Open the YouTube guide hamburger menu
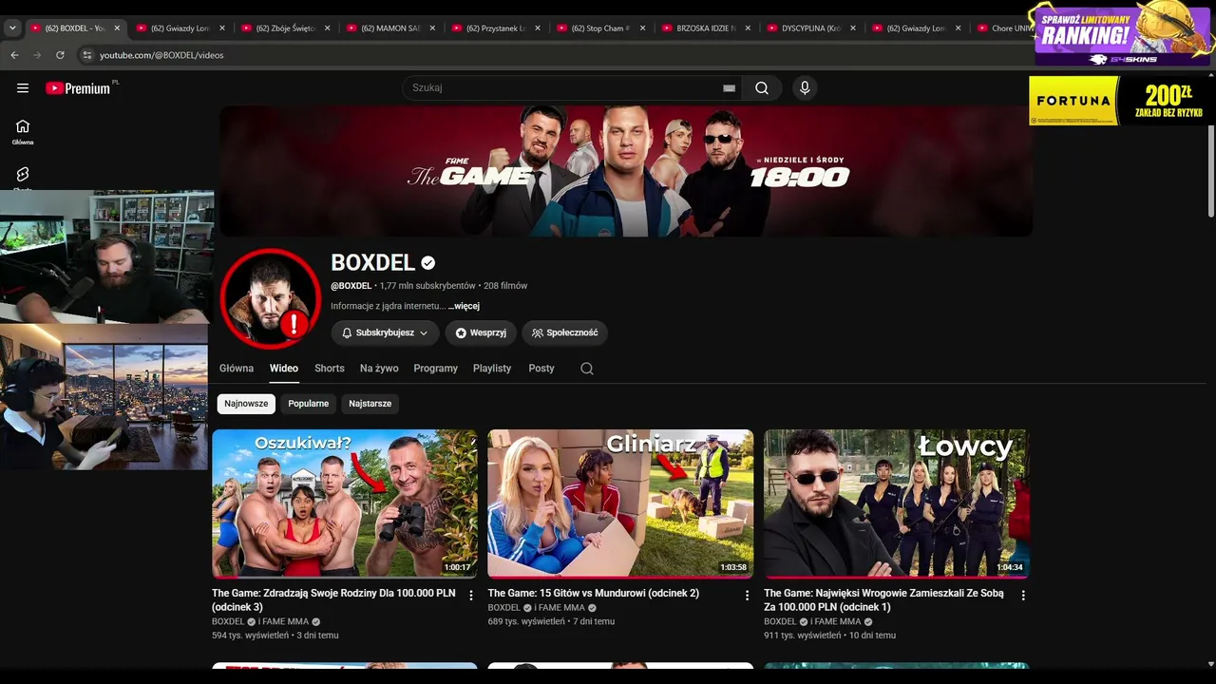 point(23,88)
